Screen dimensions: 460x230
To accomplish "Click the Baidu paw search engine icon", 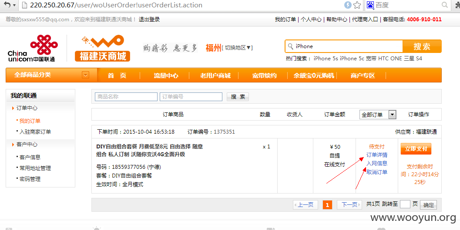I will [x=370, y=5].
